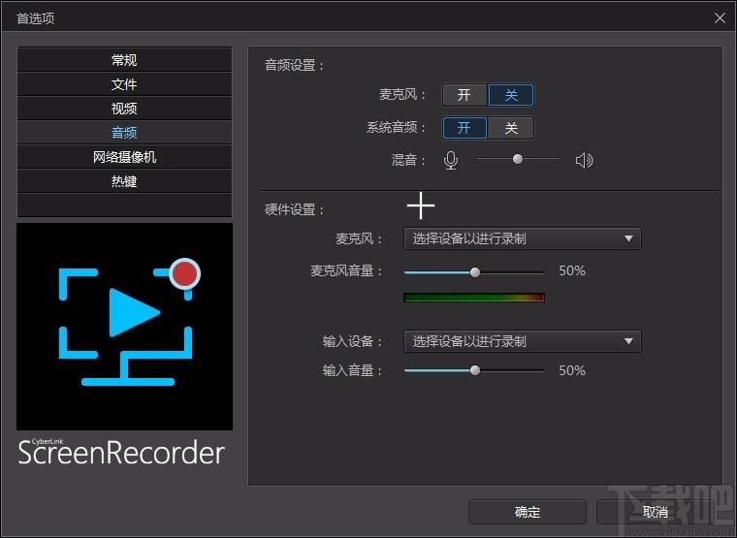
Task: Open the 热键 preferences tab
Action: tap(124, 181)
